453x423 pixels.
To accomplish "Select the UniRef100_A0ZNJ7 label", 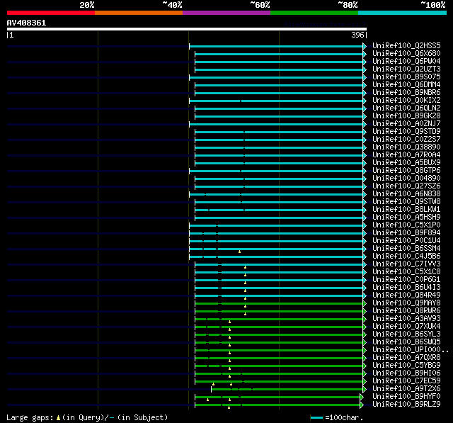I will tap(406, 124).
